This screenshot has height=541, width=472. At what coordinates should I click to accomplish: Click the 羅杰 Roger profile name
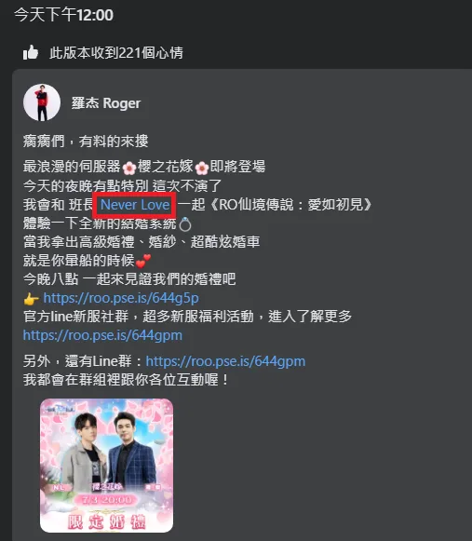[x=106, y=103]
